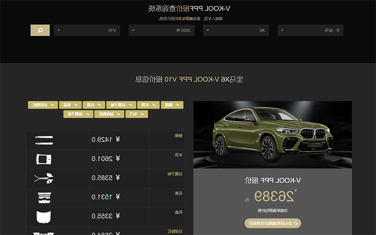This screenshot has width=376, height=235.
Task: Toggle the 车门 door tag
Action: (x=137, y=114)
